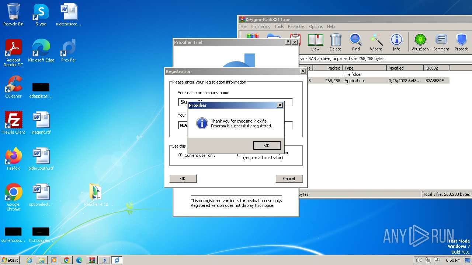Select Google Chrome desktop shortcut
472x265 pixels.
(x=13, y=197)
